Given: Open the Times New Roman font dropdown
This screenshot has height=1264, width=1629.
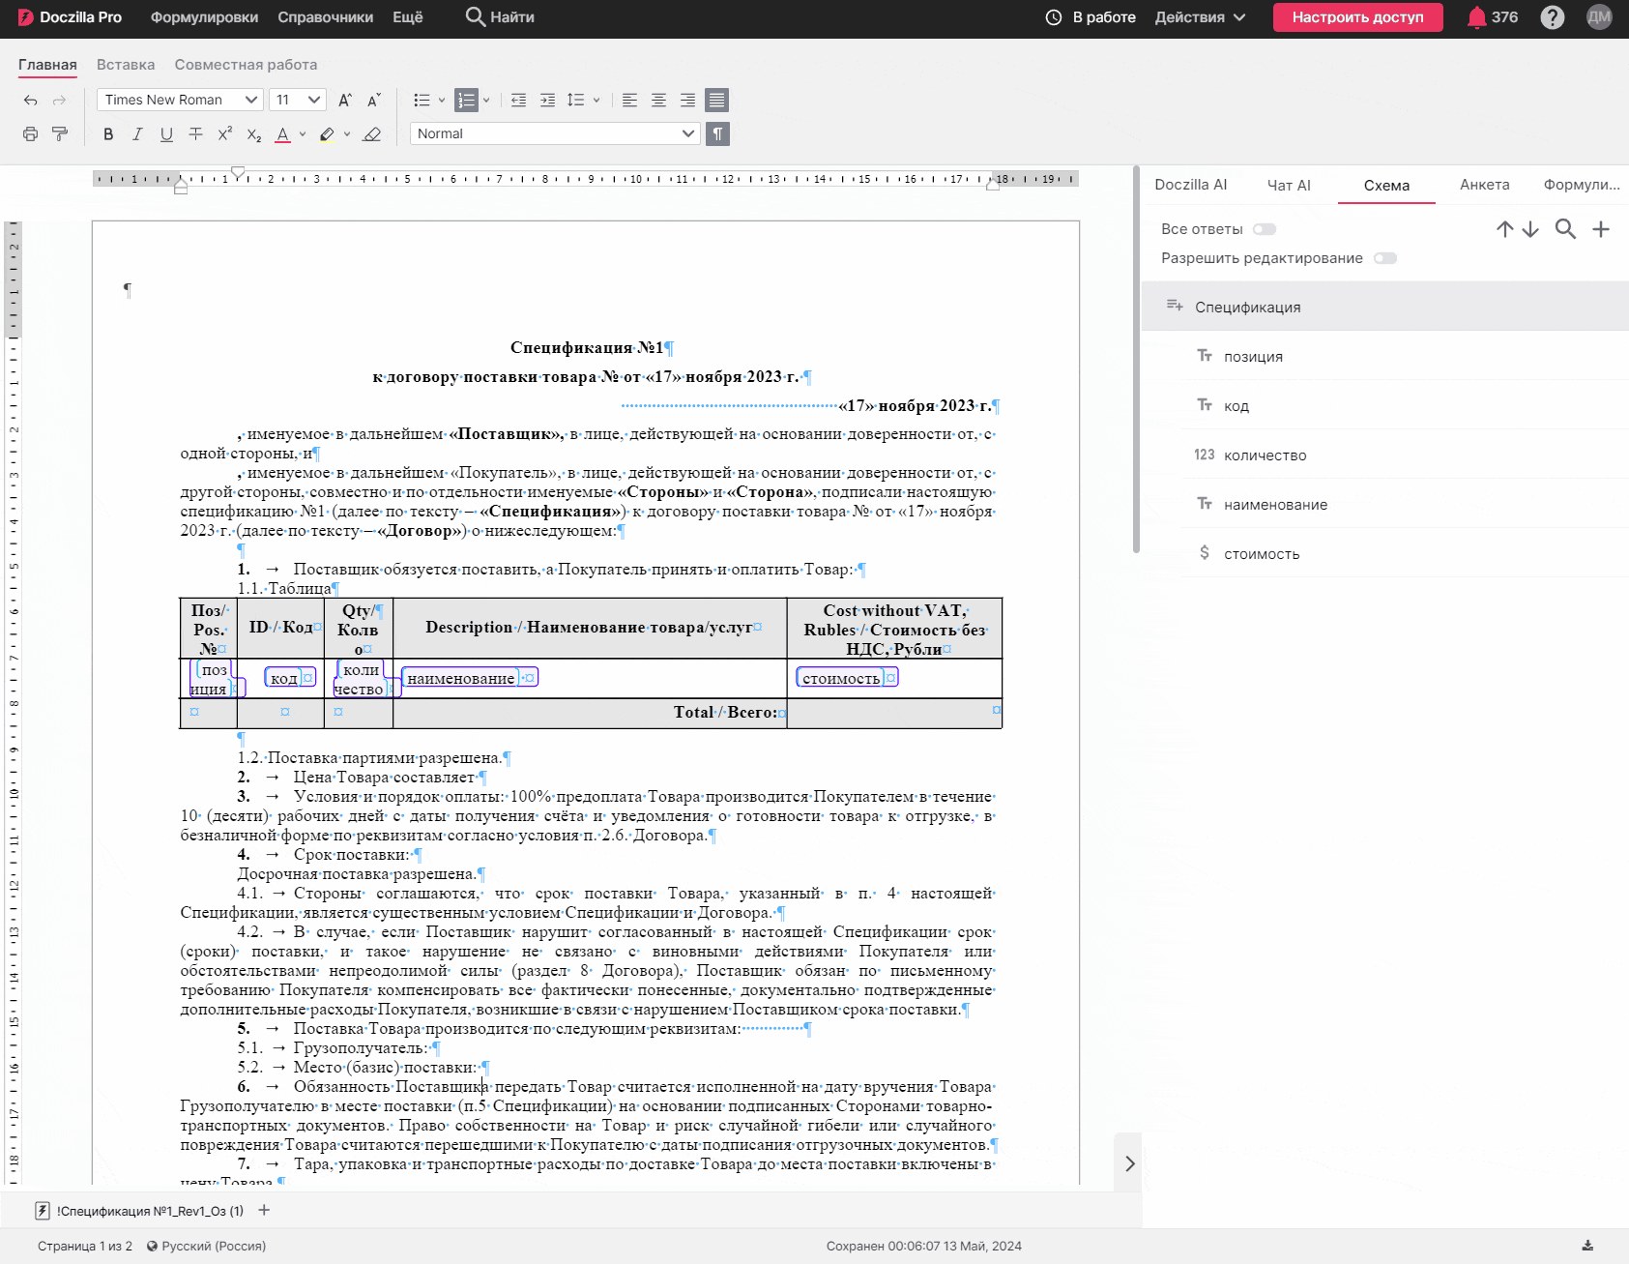Looking at the screenshot, I should pos(181,100).
